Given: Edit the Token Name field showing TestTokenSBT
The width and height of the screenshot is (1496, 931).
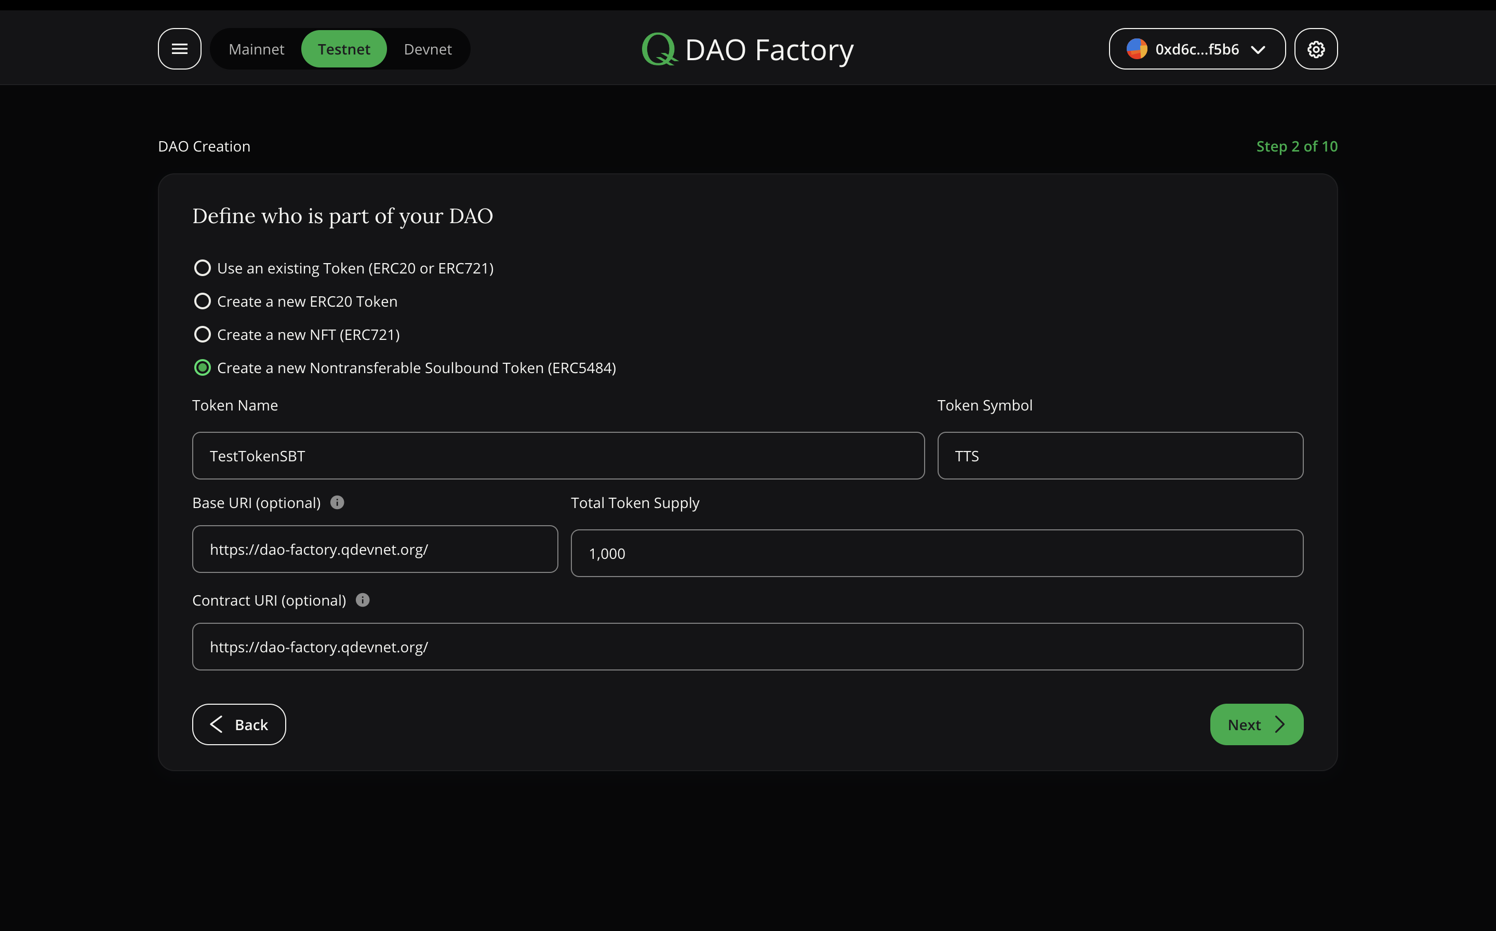Looking at the screenshot, I should 557,456.
